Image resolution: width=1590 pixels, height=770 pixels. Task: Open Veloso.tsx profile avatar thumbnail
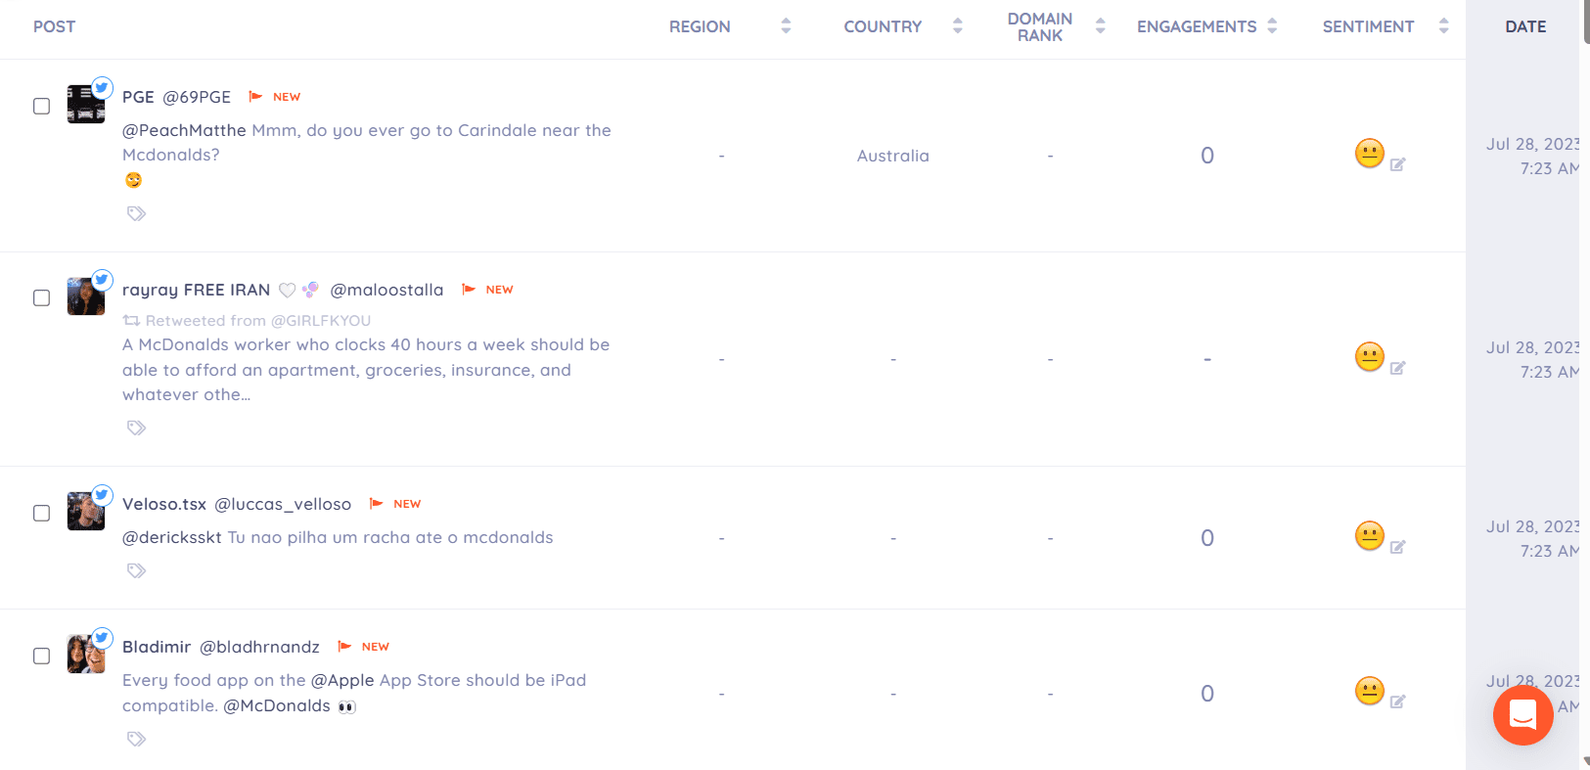(x=85, y=512)
